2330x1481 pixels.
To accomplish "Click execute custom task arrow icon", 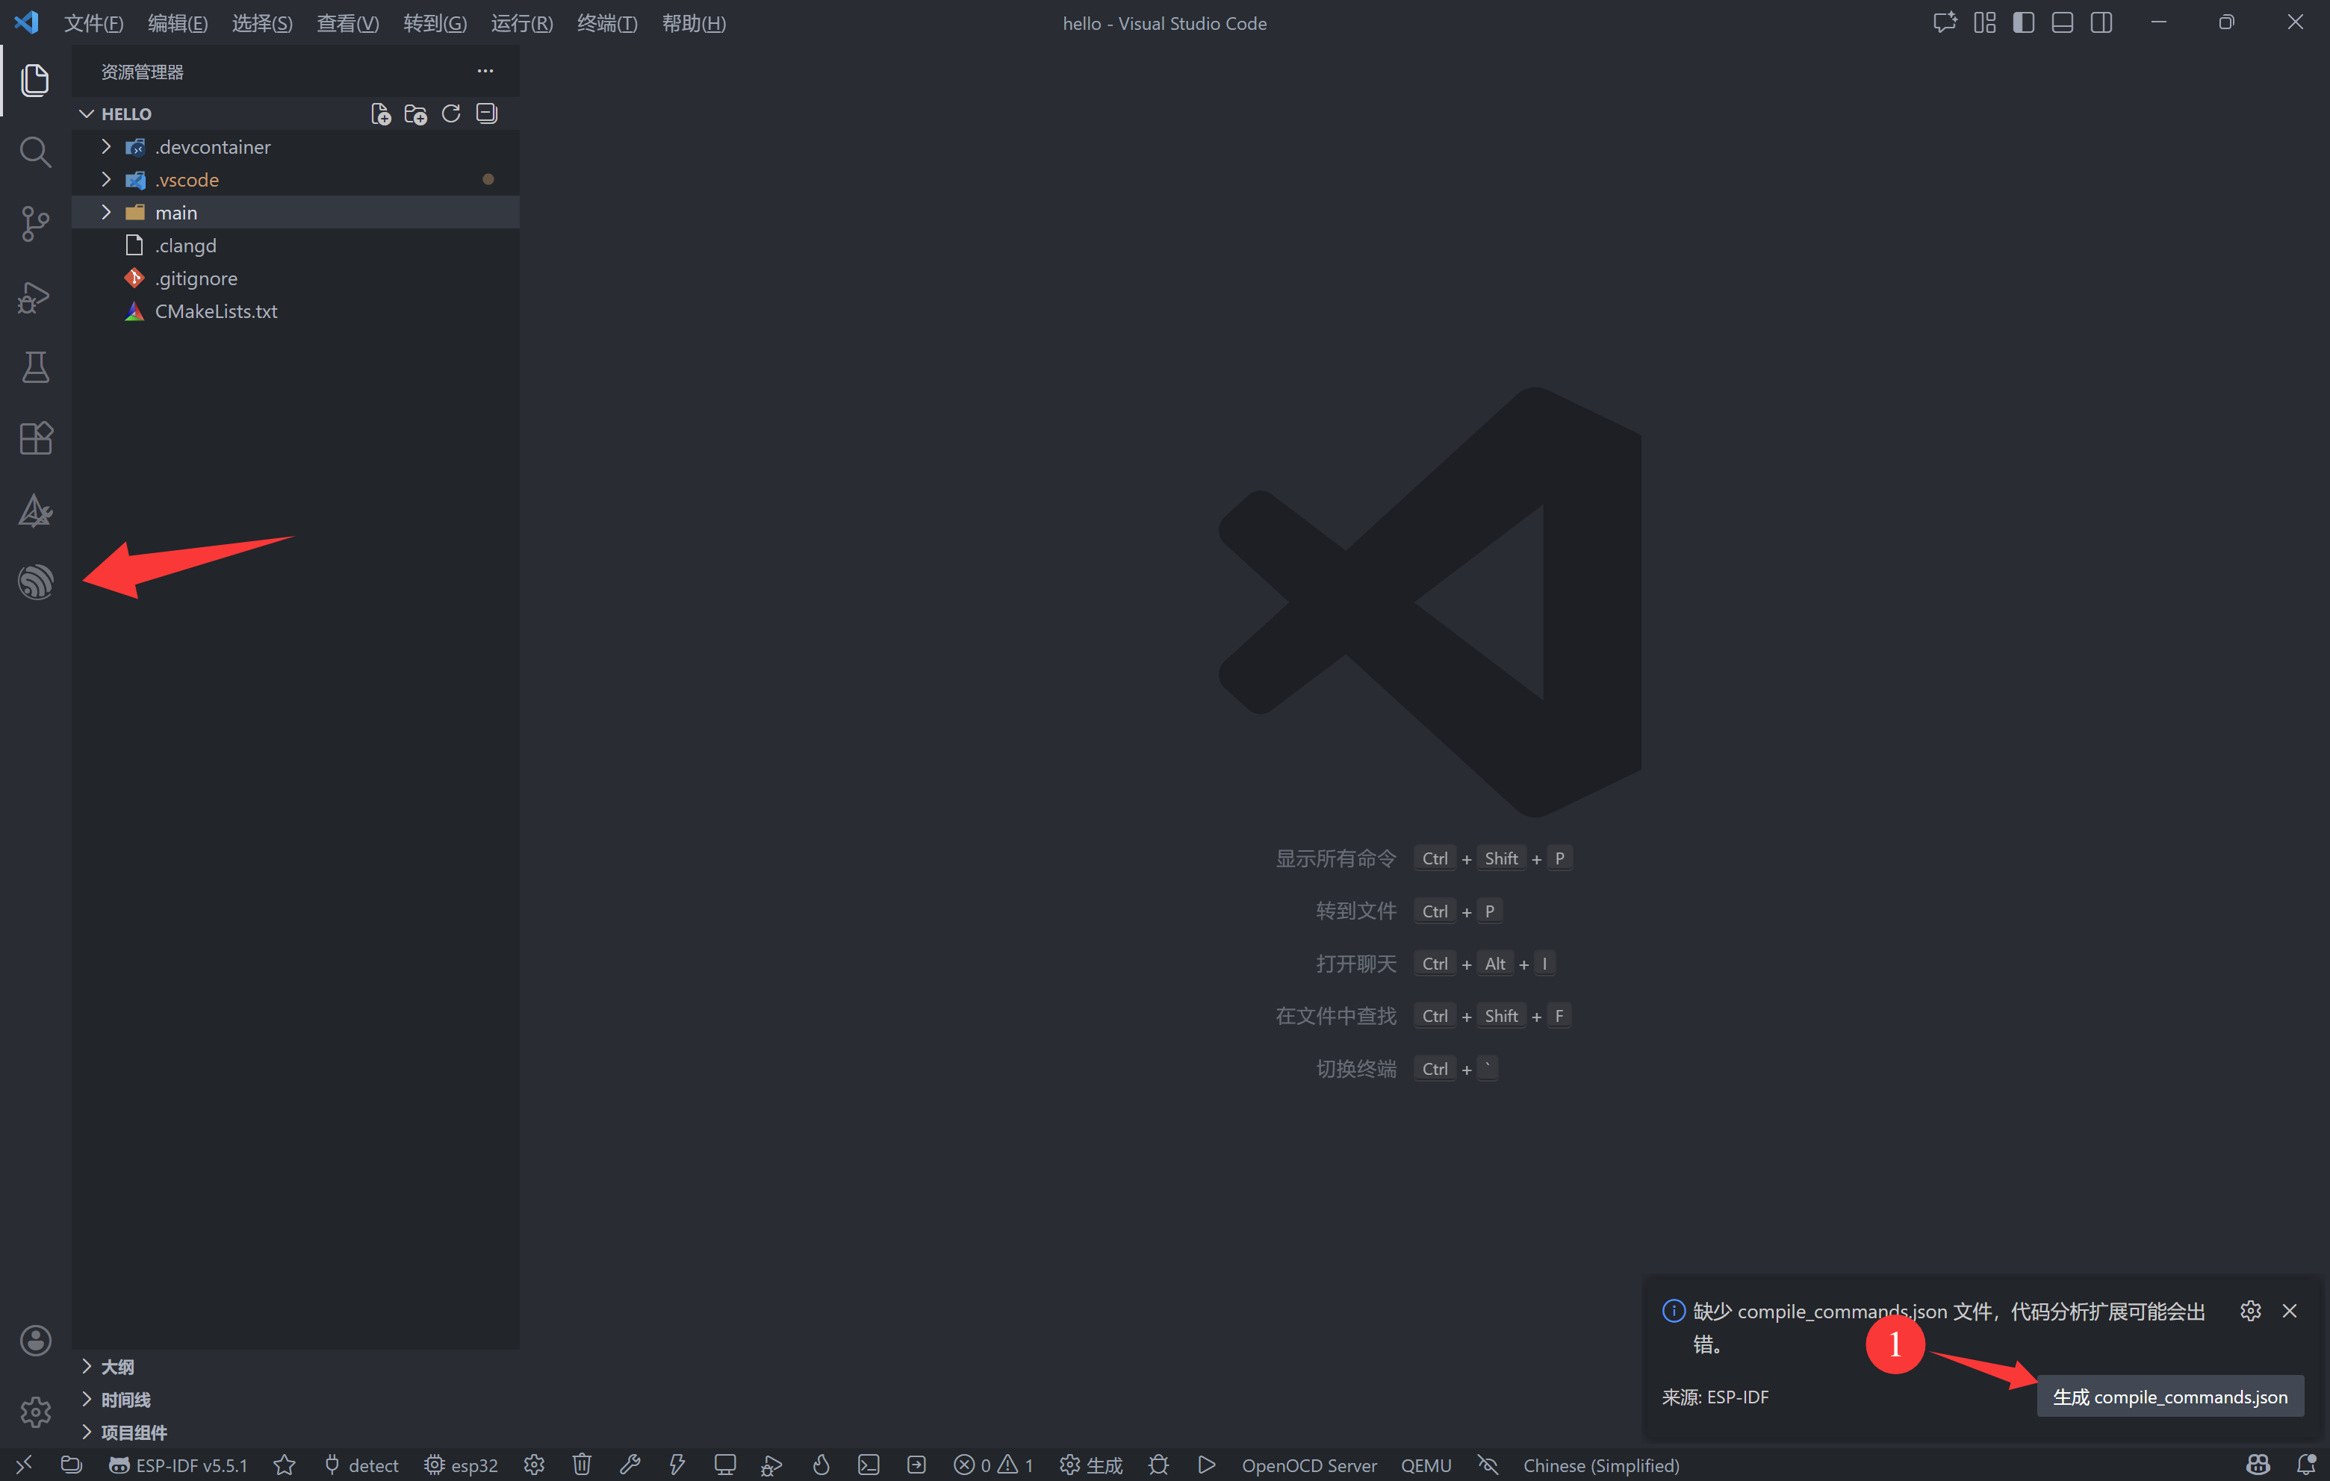I will tap(916, 1465).
